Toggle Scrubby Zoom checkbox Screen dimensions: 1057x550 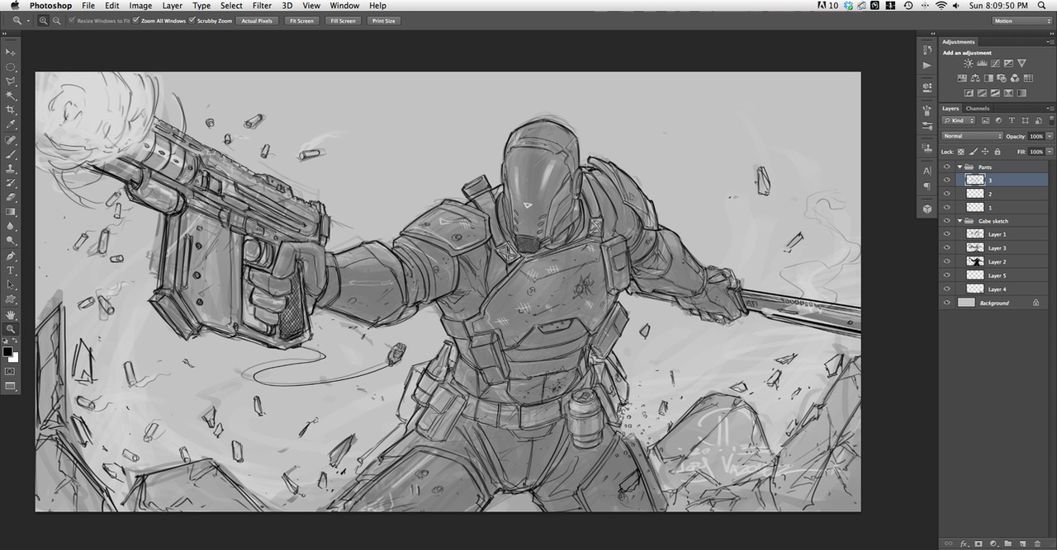(192, 21)
